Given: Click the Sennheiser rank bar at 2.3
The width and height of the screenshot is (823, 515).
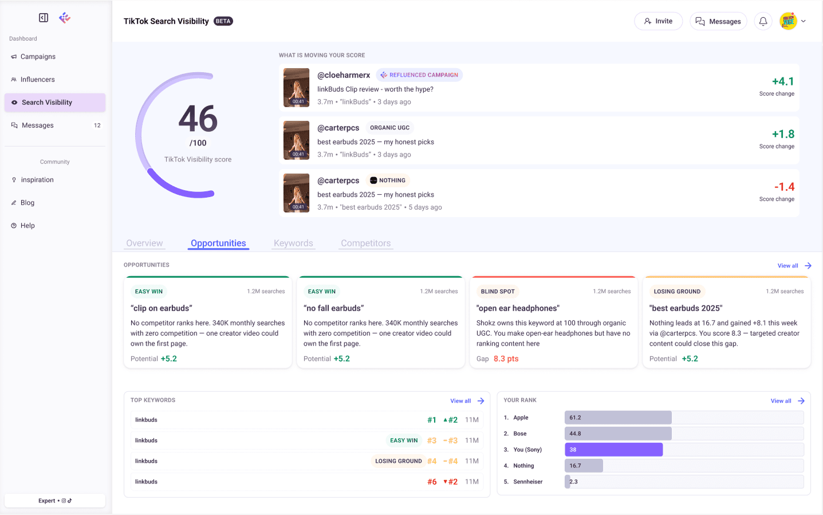Looking at the screenshot, I should (569, 482).
